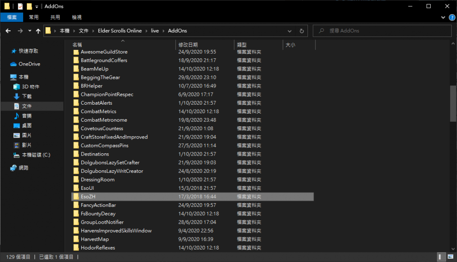Click Elder Scrolls Online breadcrumb
This screenshot has width=457, height=262.
pos(120,31)
